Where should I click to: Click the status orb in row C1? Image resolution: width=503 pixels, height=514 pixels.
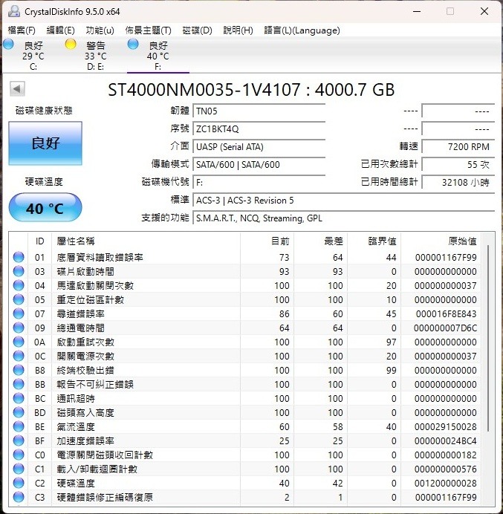pos(19,469)
